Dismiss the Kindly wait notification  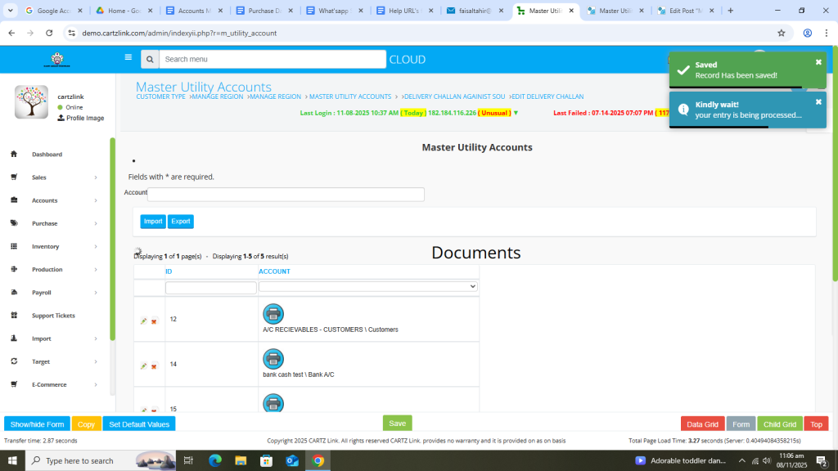pyautogui.click(x=818, y=102)
